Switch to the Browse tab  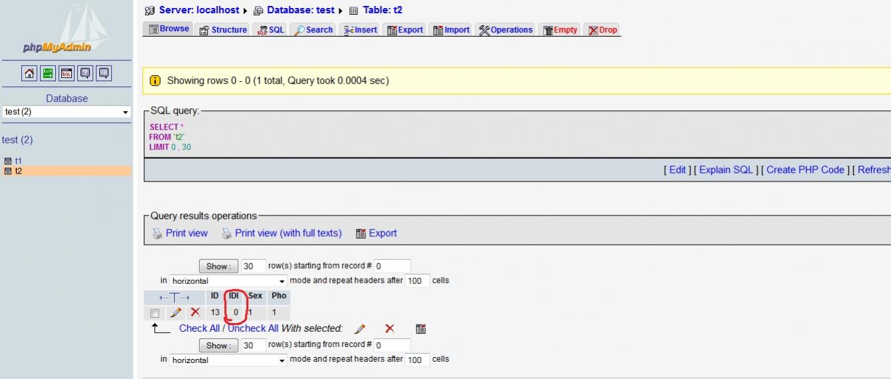click(x=169, y=29)
